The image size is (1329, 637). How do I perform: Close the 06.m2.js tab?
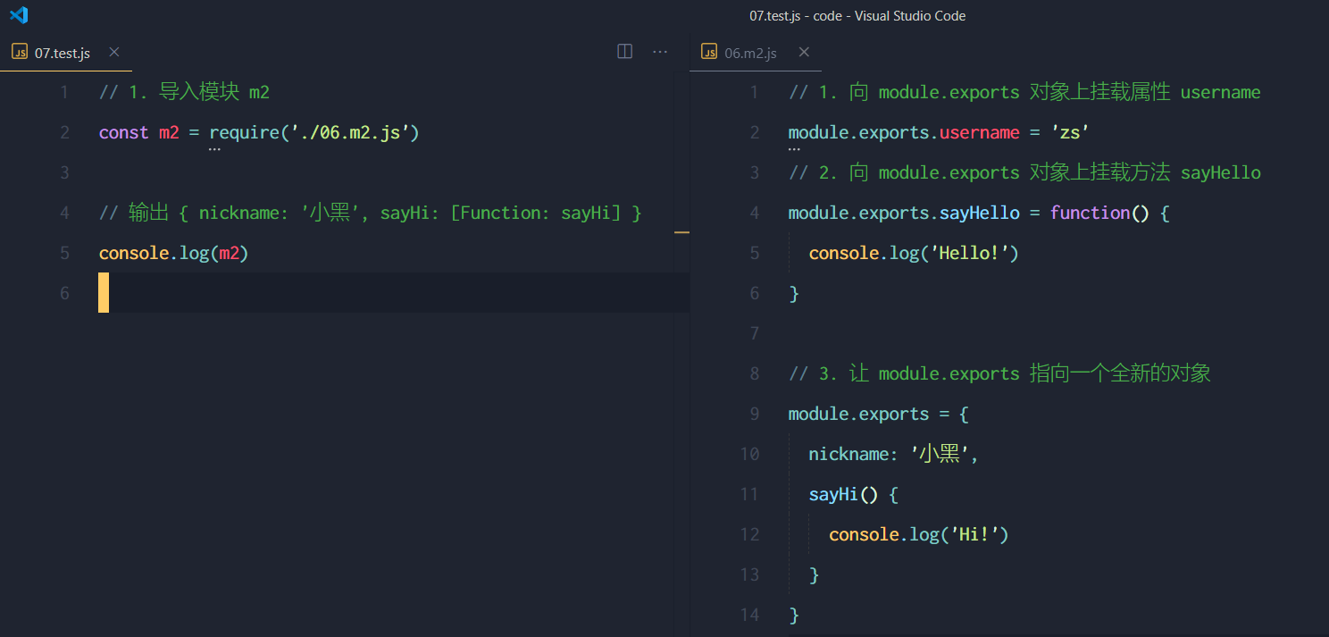click(x=804, y=53)
